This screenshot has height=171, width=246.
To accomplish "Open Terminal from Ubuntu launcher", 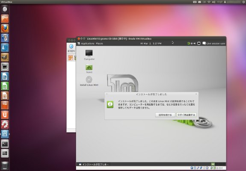I will tap(5, 144).
